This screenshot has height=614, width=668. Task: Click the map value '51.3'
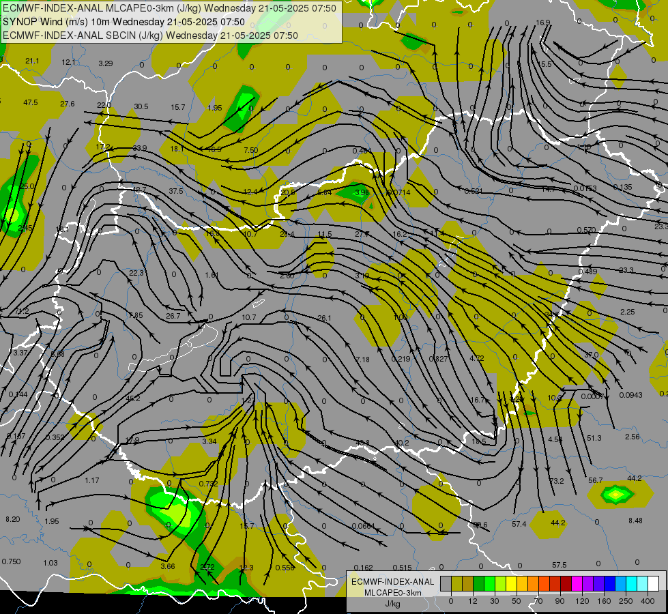(x=594, y=439)
